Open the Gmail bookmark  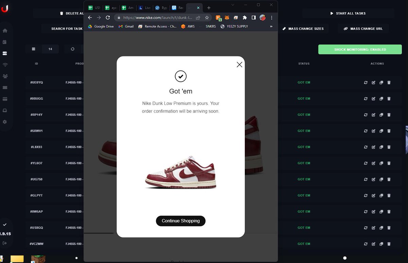pyautogui.click(x=126, y=27)
